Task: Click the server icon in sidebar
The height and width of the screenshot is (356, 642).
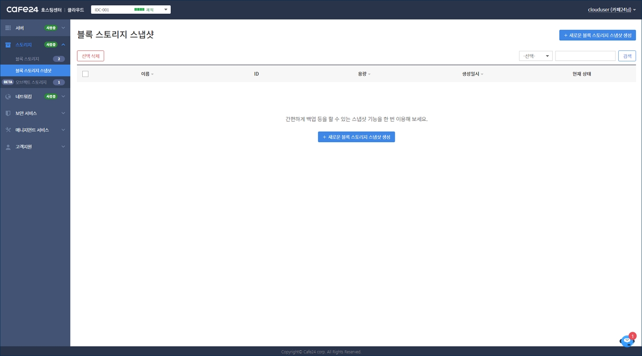Action: pyautogui.click(x=8, y=28)
